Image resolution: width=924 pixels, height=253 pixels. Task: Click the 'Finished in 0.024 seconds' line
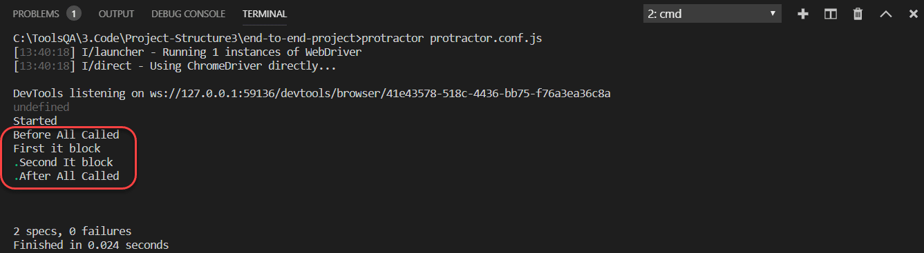(91, 245)
